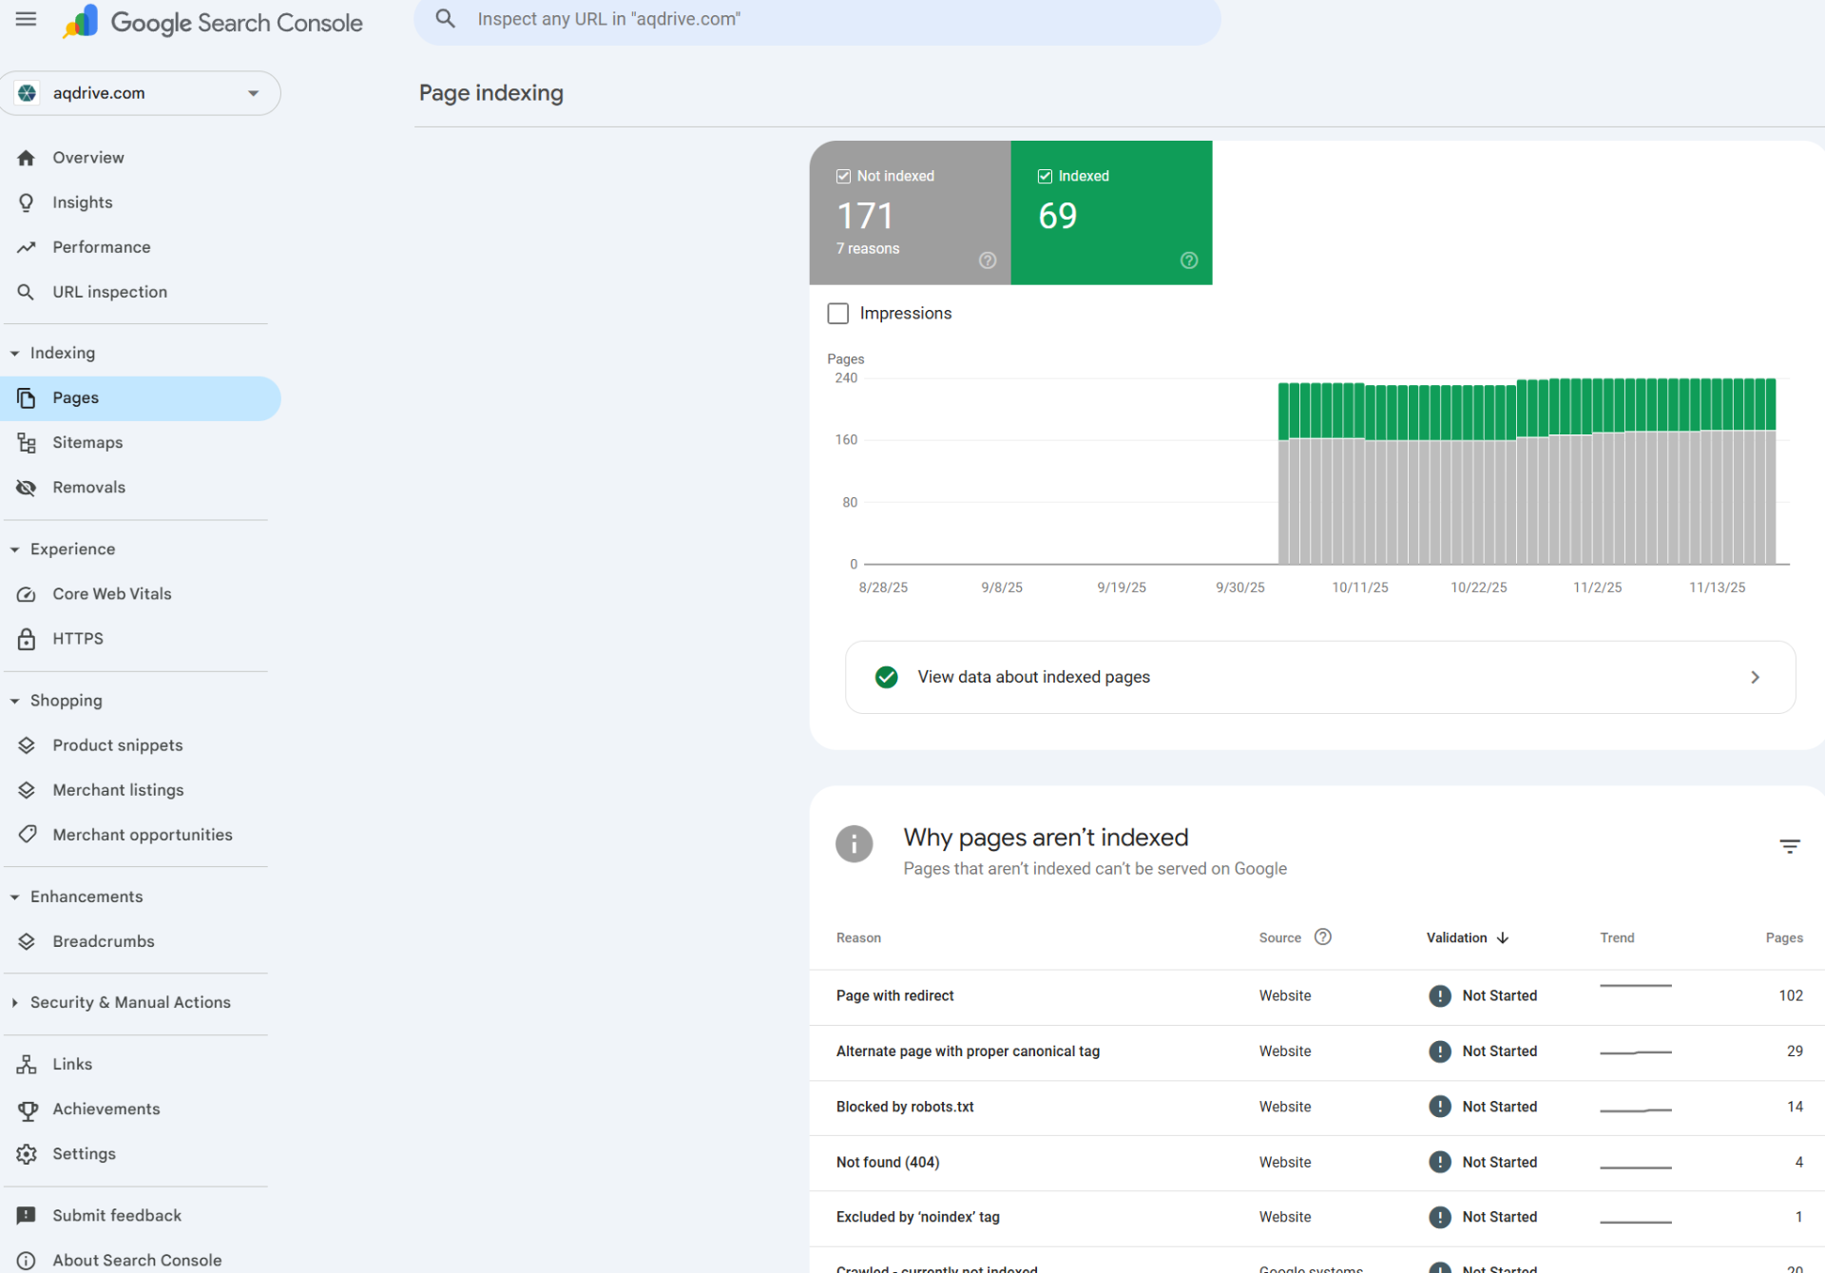Open the Page with redirect row

tap(894, 995)
